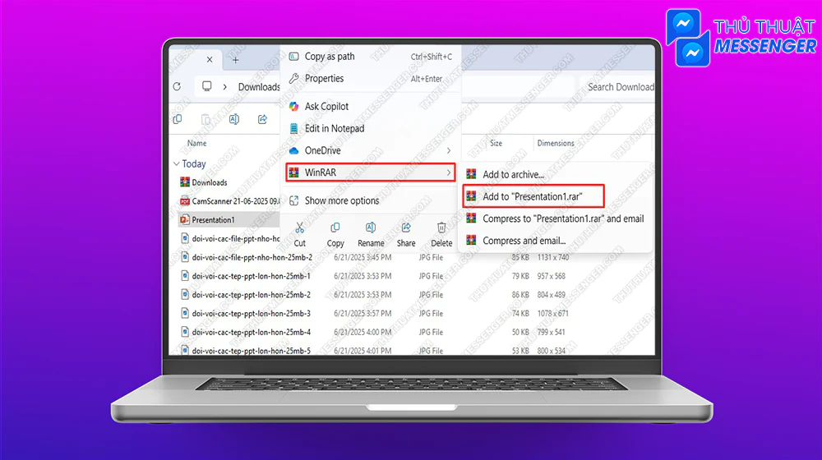Choose Add to archive... in WinRAR submenu
Screen dimensions: 822x460
pos(556,174)
